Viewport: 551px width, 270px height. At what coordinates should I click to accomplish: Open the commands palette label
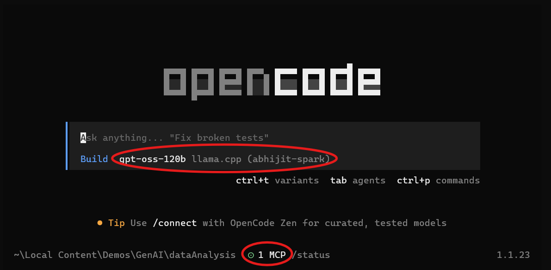(x=458, y=181)
